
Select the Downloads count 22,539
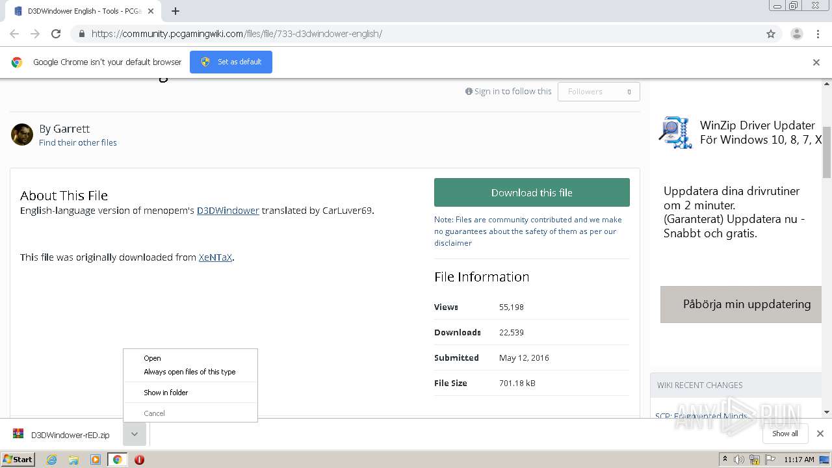point(512,333)
